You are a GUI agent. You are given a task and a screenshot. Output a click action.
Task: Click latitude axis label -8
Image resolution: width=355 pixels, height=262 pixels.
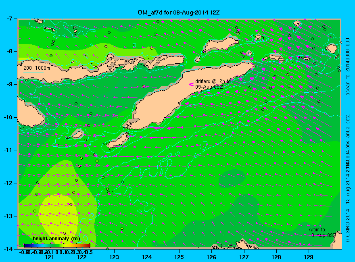tap(9, 51)
